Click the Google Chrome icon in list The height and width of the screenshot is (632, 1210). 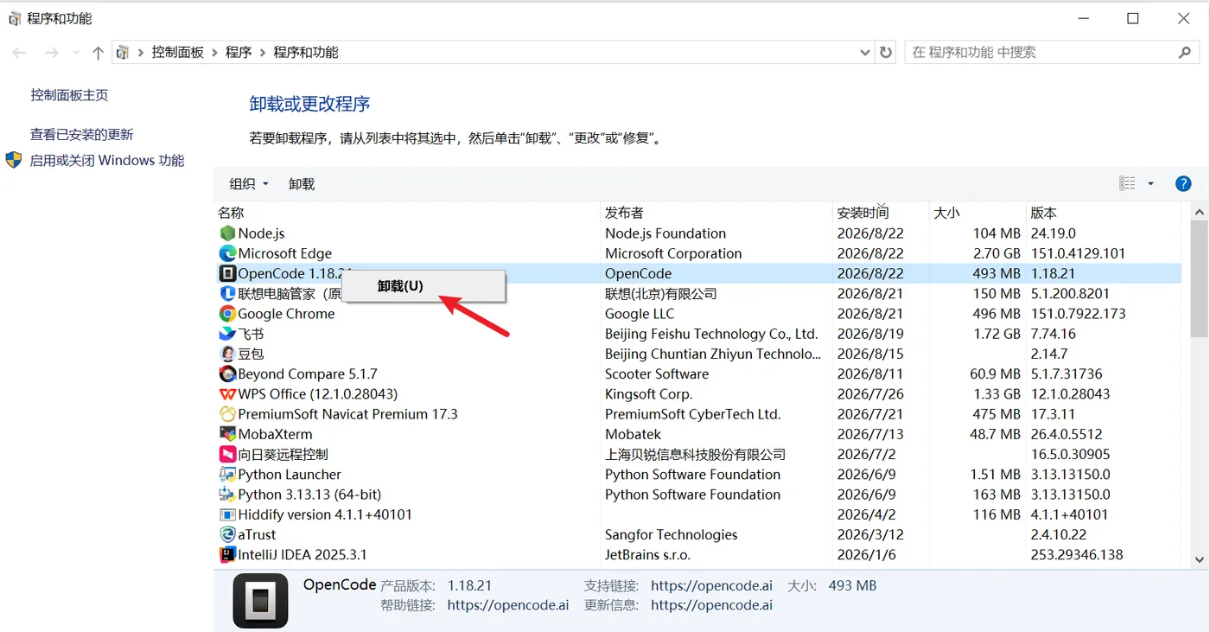(227, 314)
